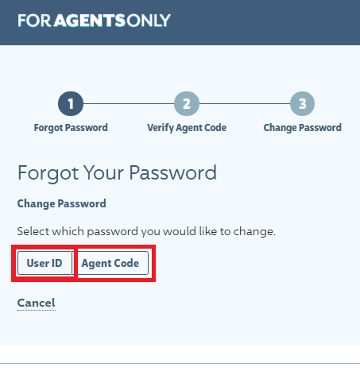Click the word FOR in header logo

click(34, 21)
